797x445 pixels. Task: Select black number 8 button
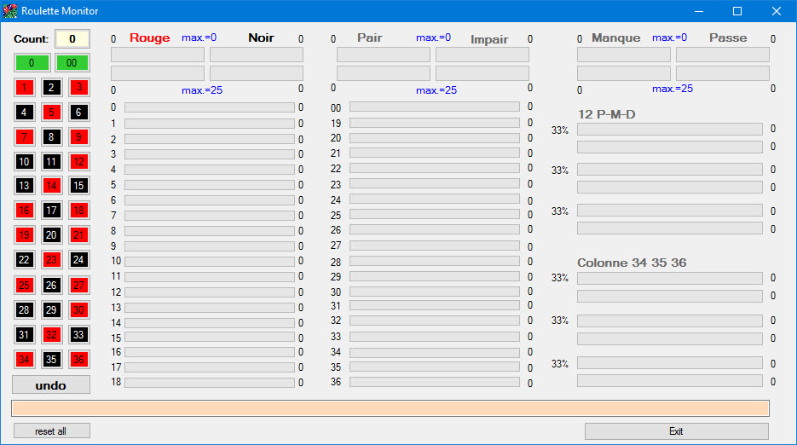pos(51,136)
